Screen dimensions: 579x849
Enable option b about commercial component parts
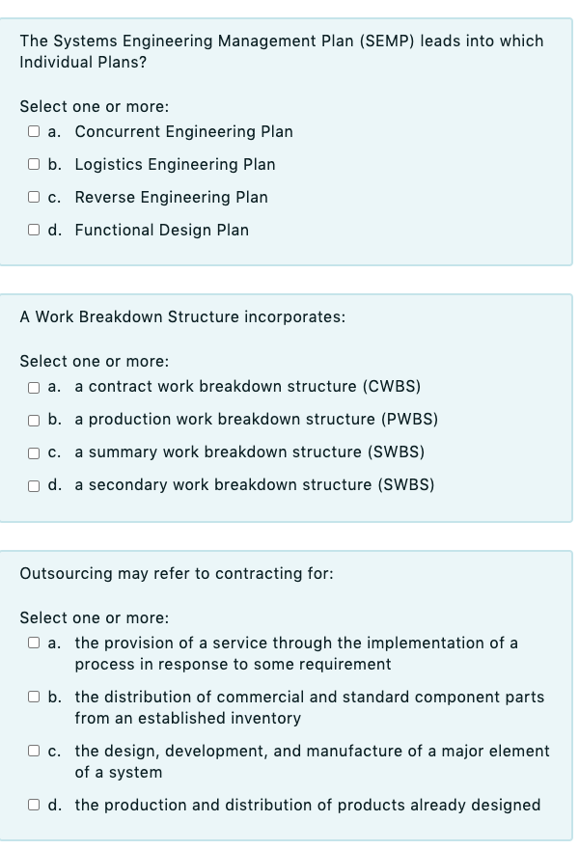(33, 697)
